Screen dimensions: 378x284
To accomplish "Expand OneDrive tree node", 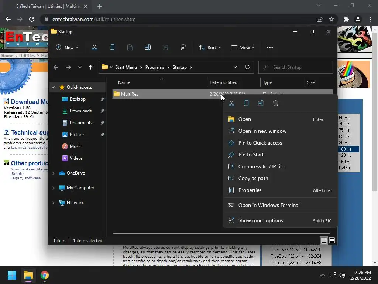I will (54, 173).
